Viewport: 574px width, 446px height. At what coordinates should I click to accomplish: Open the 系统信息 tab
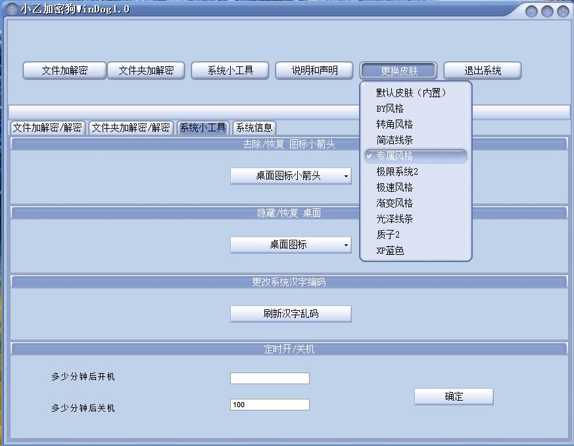(254, 127)
